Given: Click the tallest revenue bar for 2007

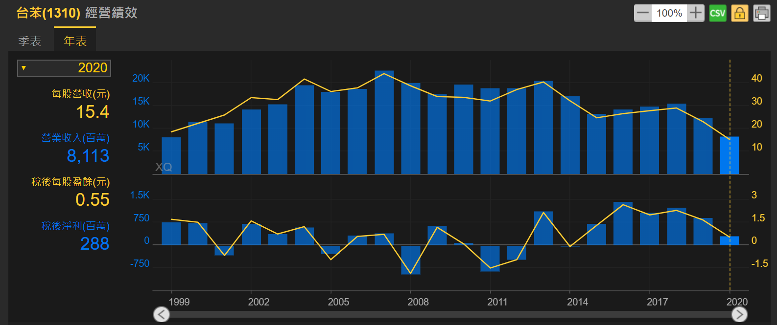Looking at the screenshot, I should 384,122.
